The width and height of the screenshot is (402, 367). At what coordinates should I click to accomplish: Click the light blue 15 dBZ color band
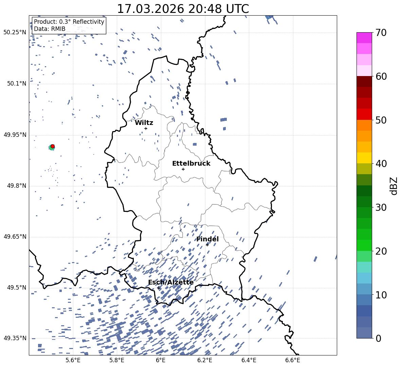click(364, 278)
